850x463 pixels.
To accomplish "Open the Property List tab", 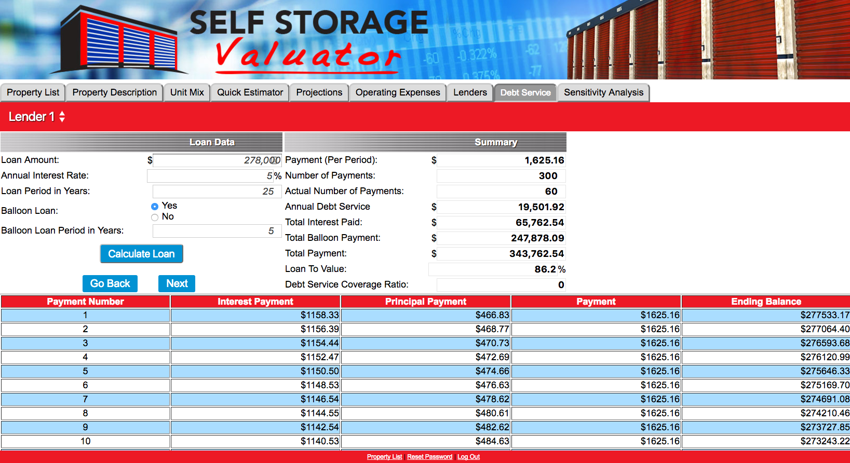I will tap(33, 92).
